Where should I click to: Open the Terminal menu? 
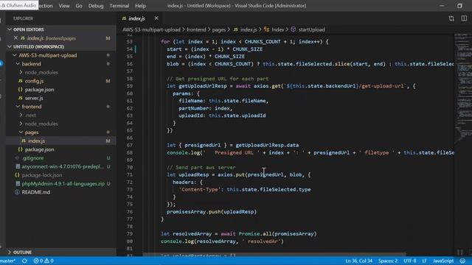click(x=119, y=6)
